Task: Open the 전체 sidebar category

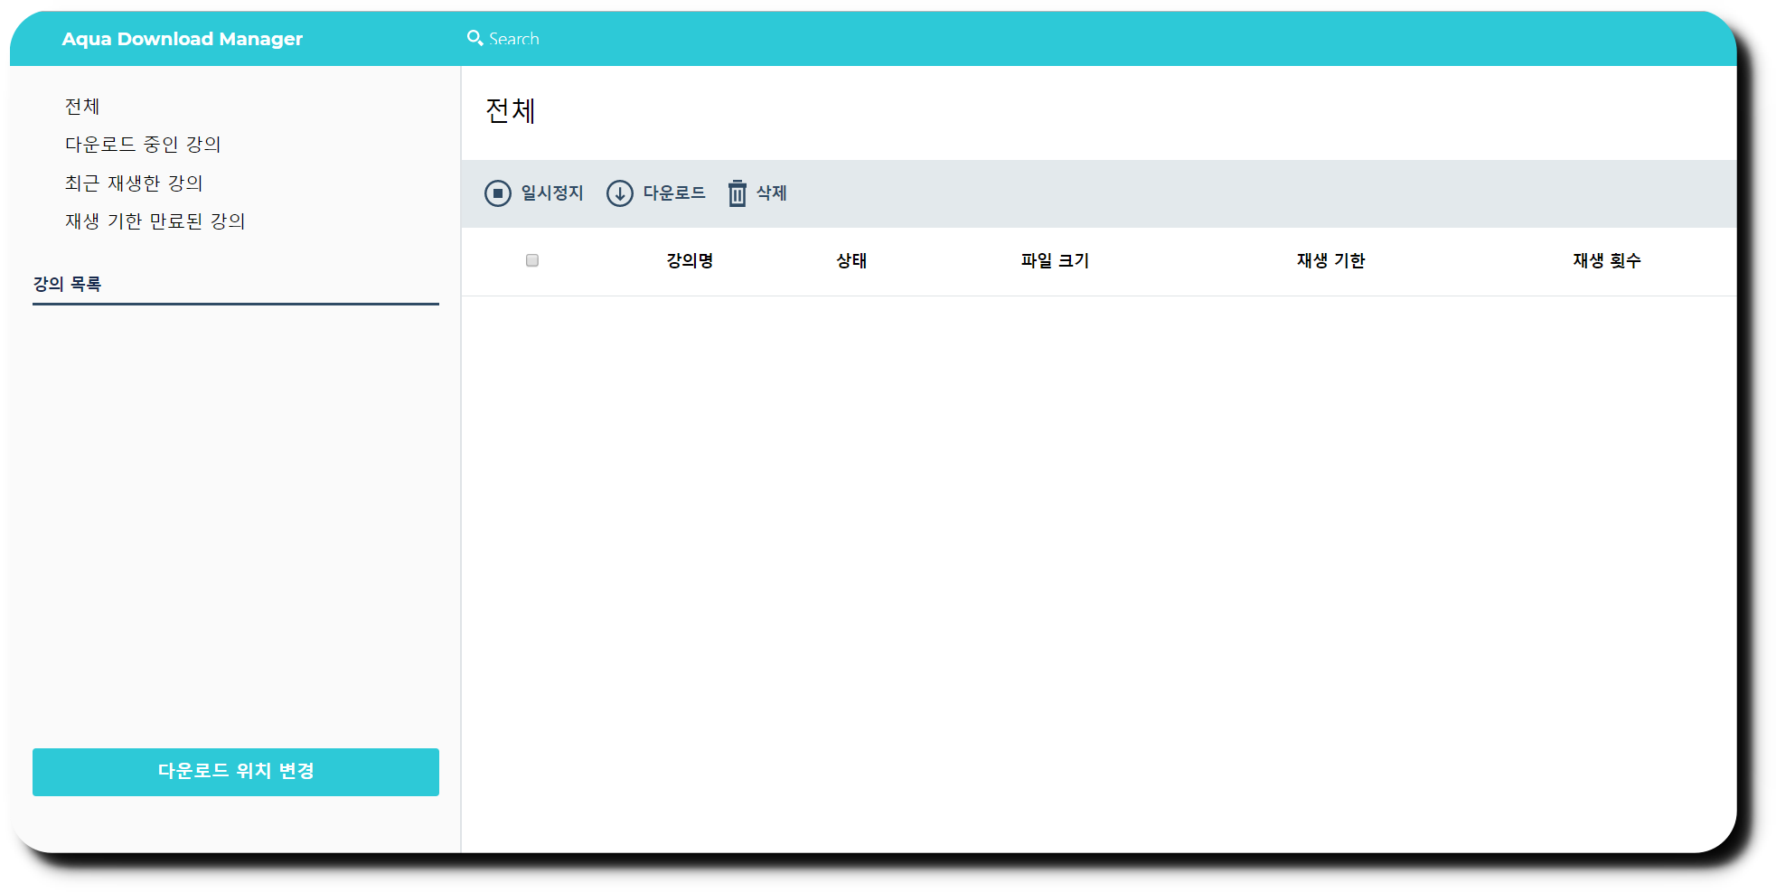Action: tap(82, 107)
